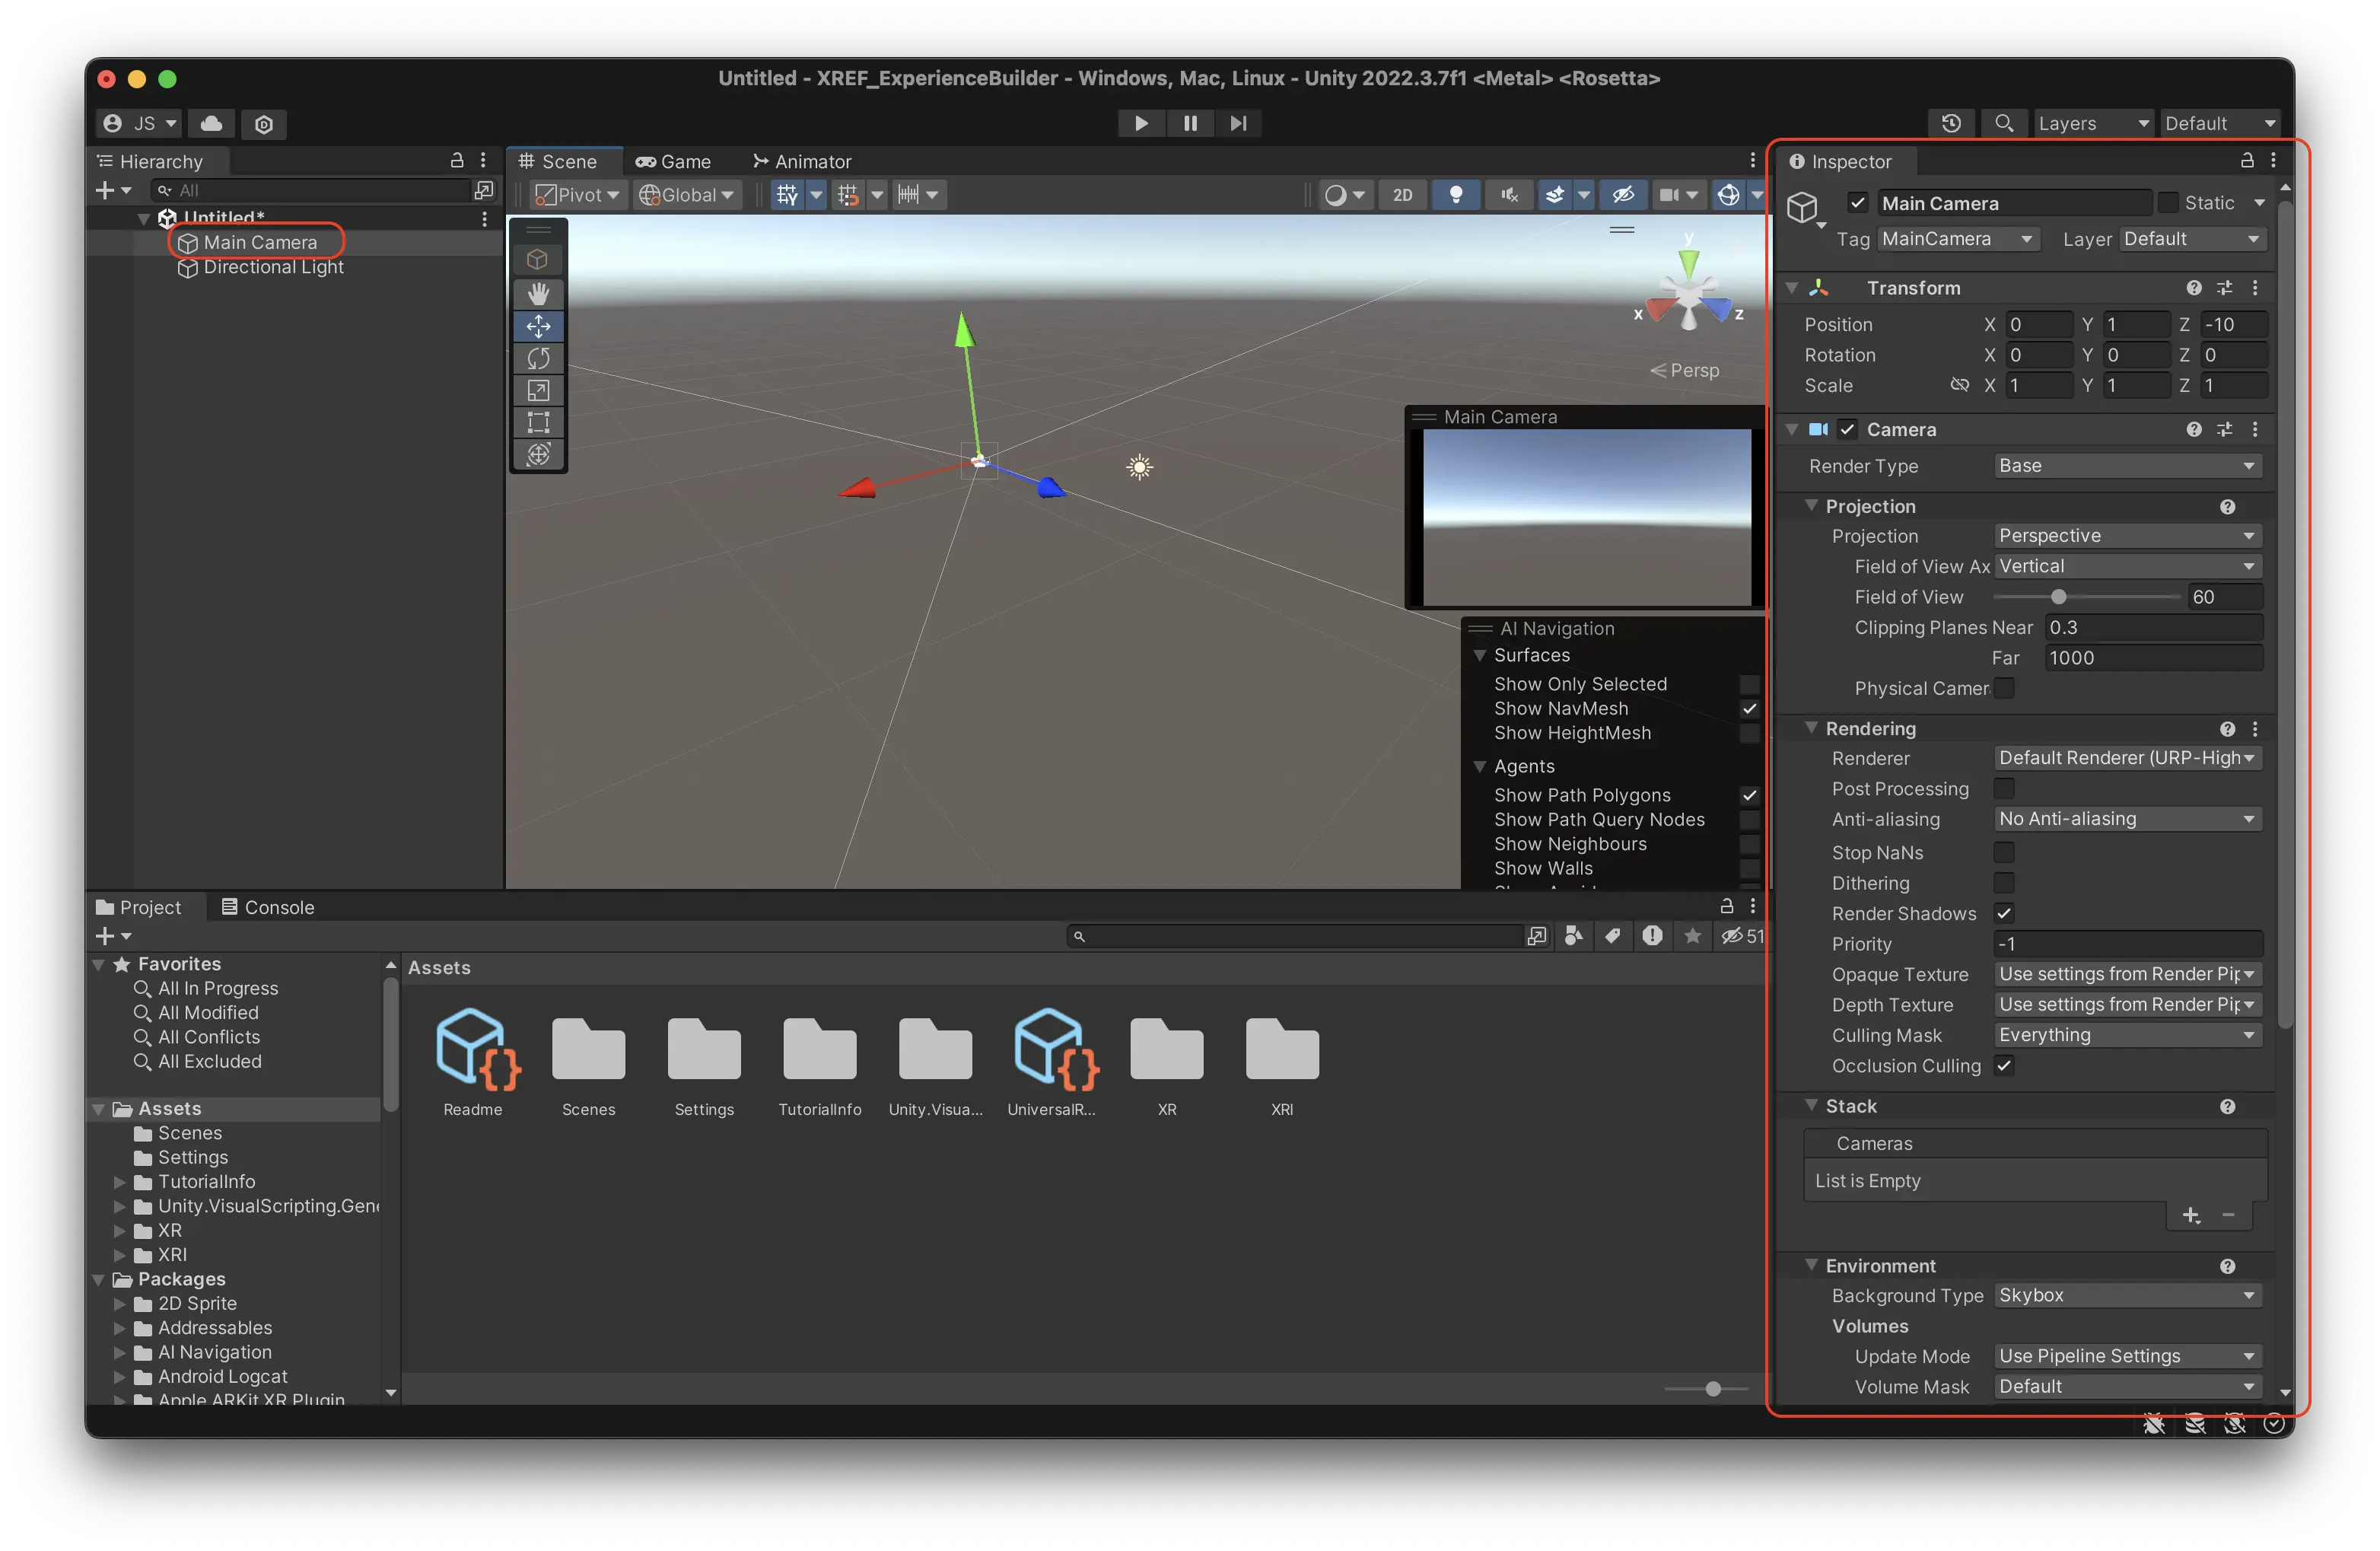Select the Rect transform tool

538,422
